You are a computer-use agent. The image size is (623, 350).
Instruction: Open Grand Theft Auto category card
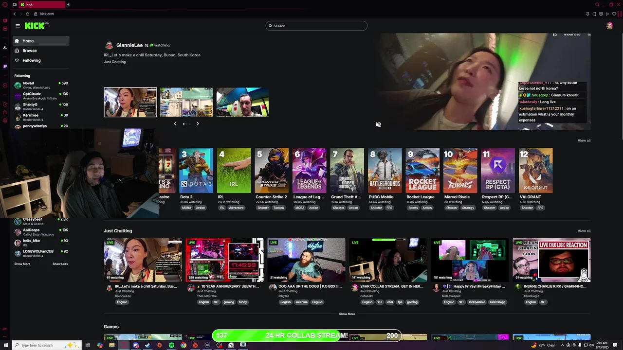click(x=347, y=171)
